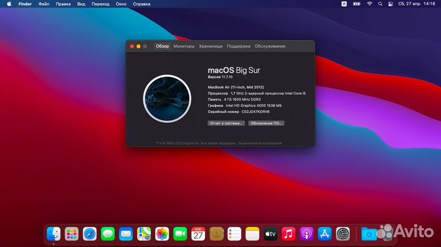Open Contacts app in the Dock
This screenshot has height=247, width=441.
point(216,234)
